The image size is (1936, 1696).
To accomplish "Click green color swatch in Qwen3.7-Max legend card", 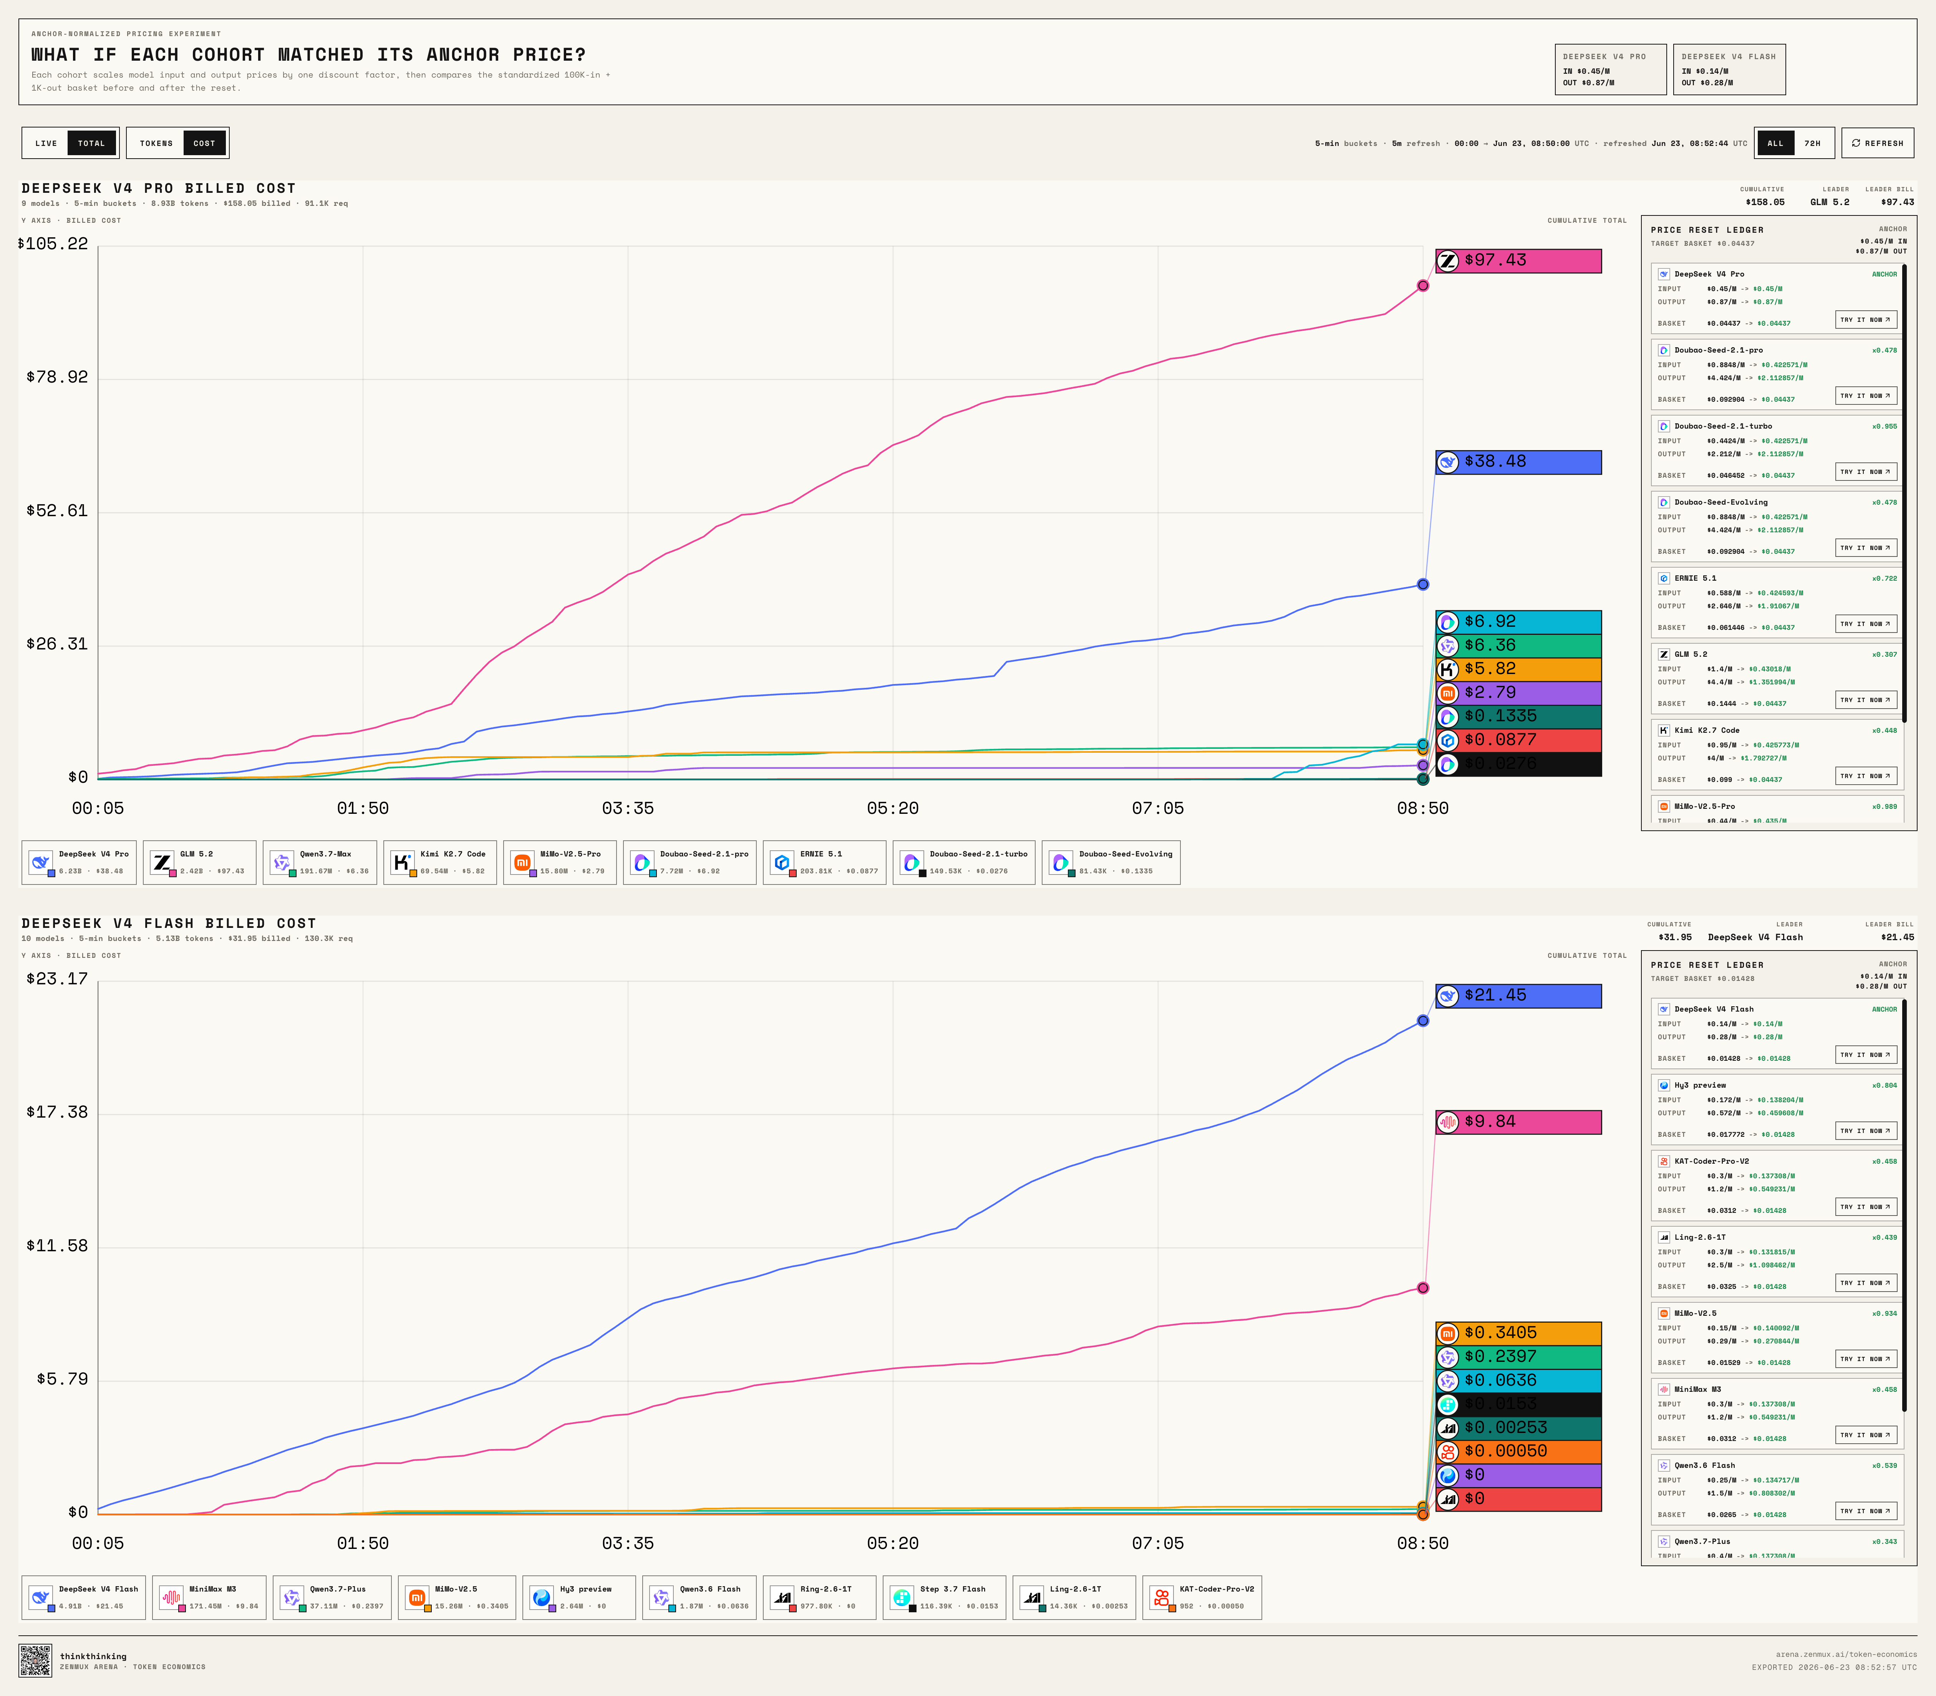I will [293, 874].
